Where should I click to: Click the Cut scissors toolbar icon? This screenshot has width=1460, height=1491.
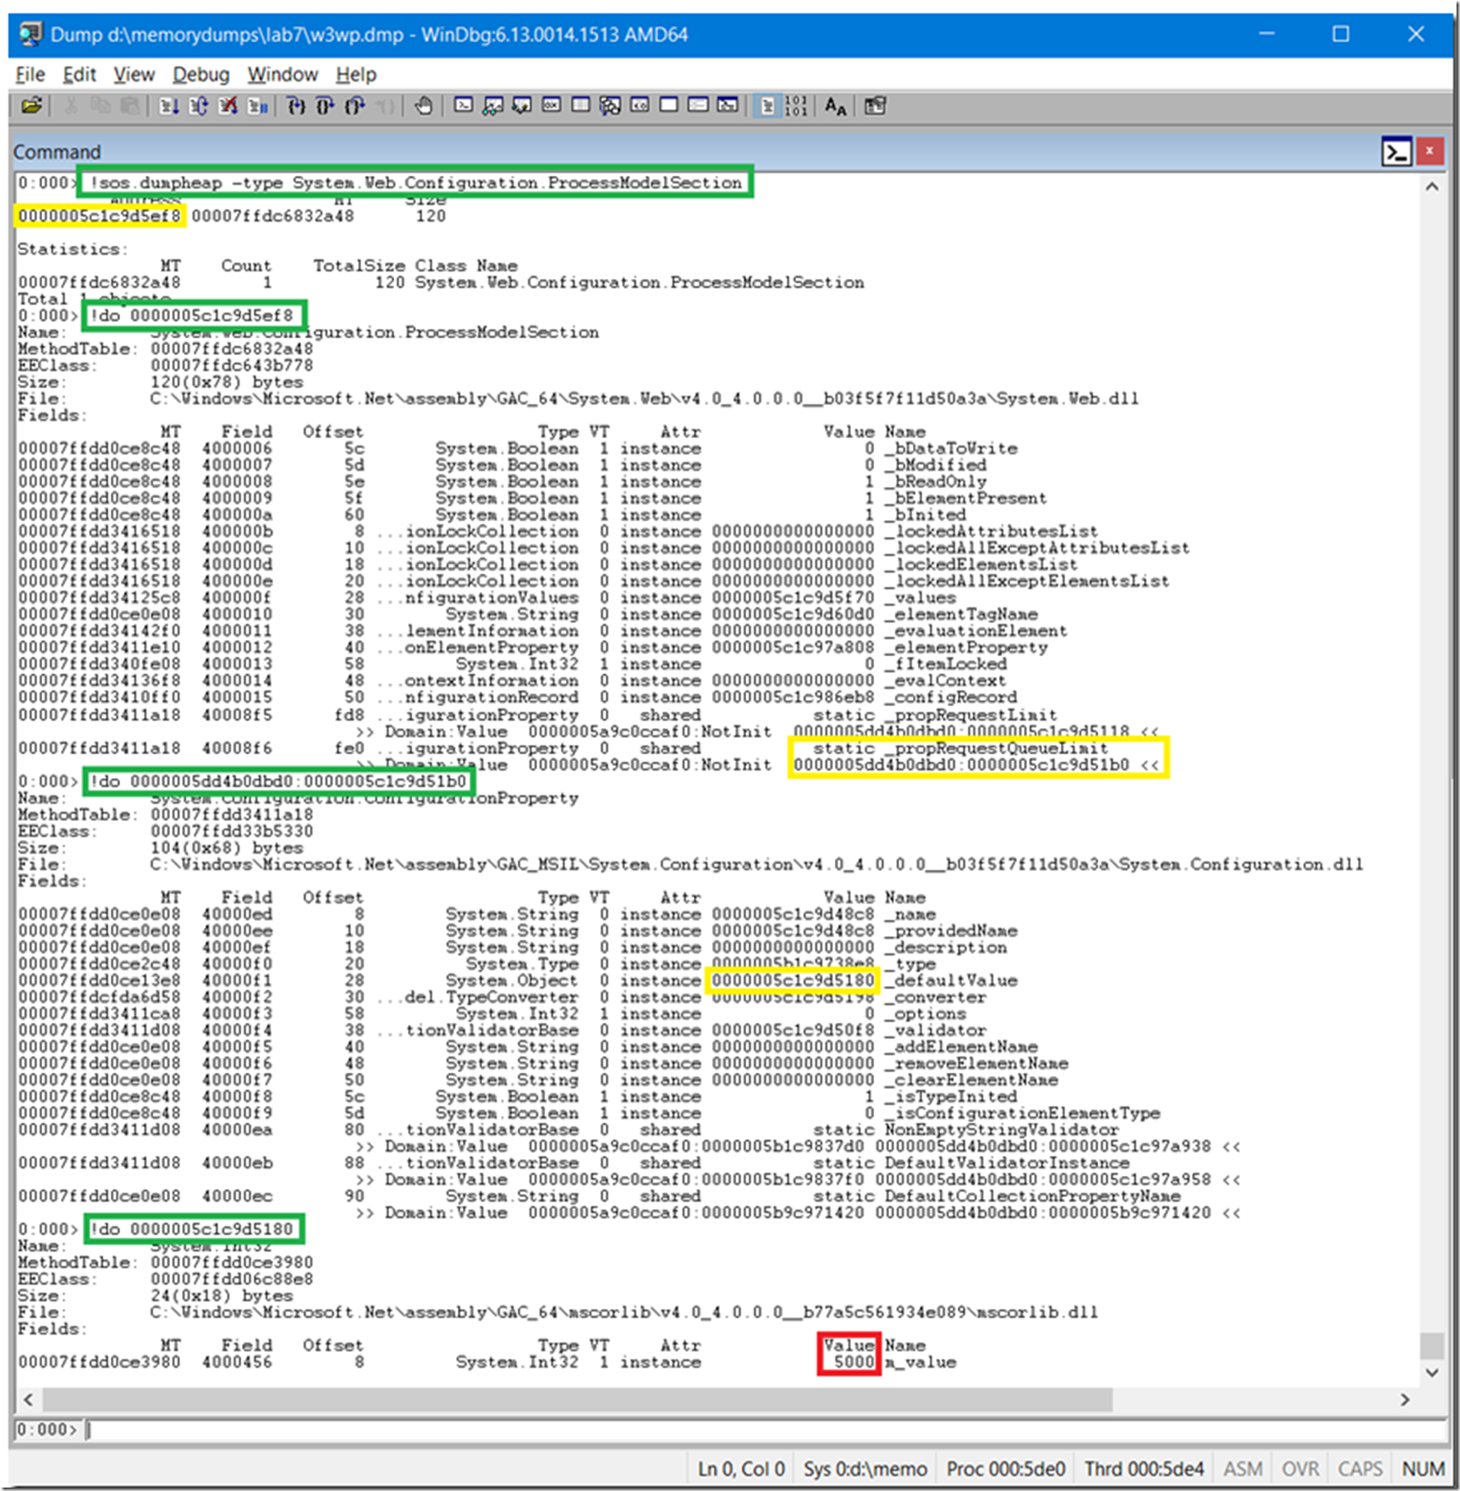coord(72,106)
